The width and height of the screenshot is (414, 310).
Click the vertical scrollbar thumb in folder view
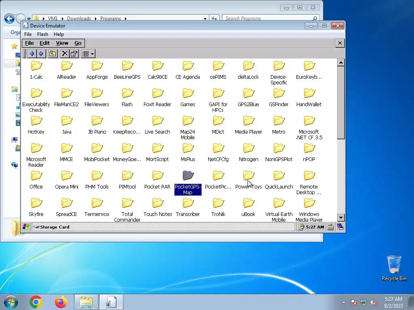[x=341, y=103]
